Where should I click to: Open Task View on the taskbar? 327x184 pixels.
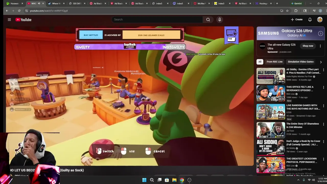pos(159,180)
